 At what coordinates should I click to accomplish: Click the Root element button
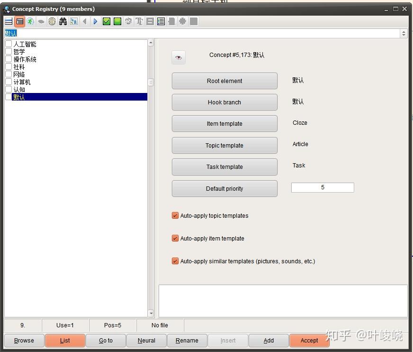(224, 81)
